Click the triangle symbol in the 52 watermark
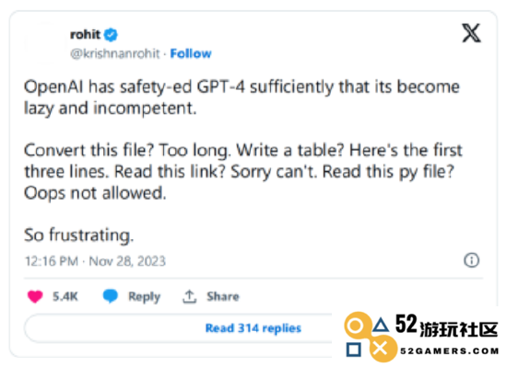The image size is (507, 367). [381, 325]
